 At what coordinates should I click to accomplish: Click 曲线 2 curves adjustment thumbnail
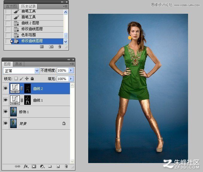click(x=15, y=88)
